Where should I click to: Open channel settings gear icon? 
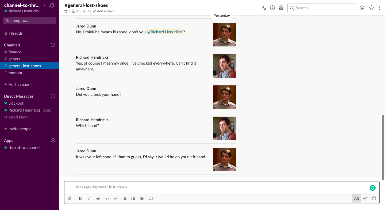pos(281,8)
